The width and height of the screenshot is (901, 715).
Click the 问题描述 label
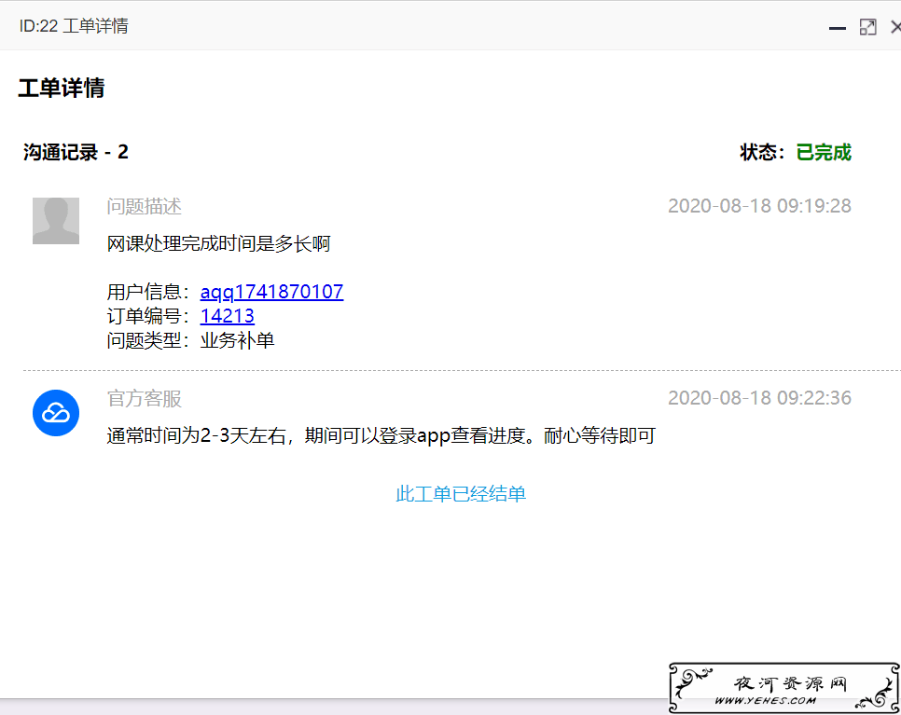[x=145, y=206]
